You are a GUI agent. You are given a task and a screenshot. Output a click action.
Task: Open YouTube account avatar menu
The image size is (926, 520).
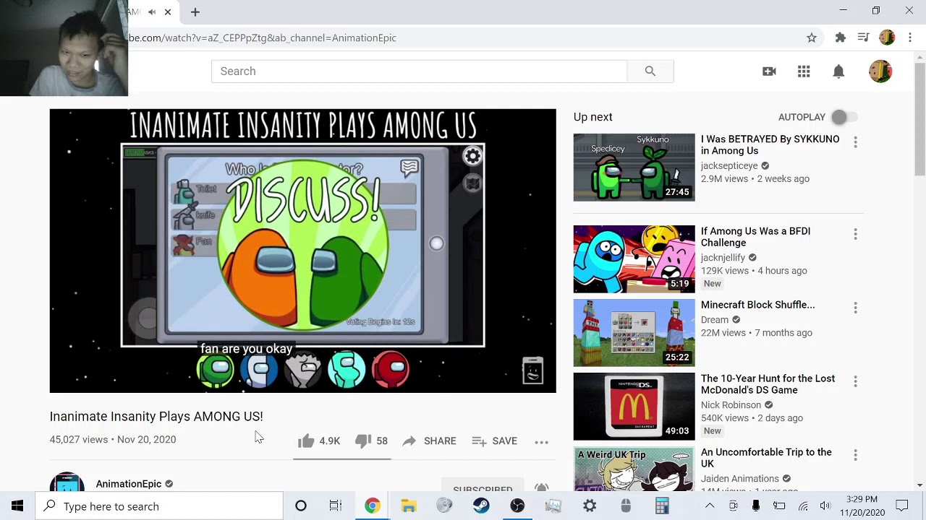[x=880, y=71]
